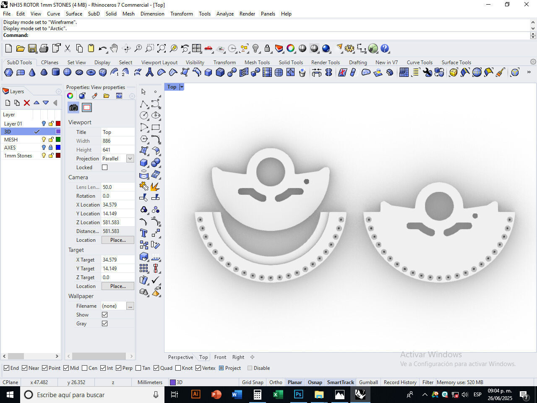Change the MESH layer green color swatch
The height and width of the screenshot is (403, 537).
58,140
